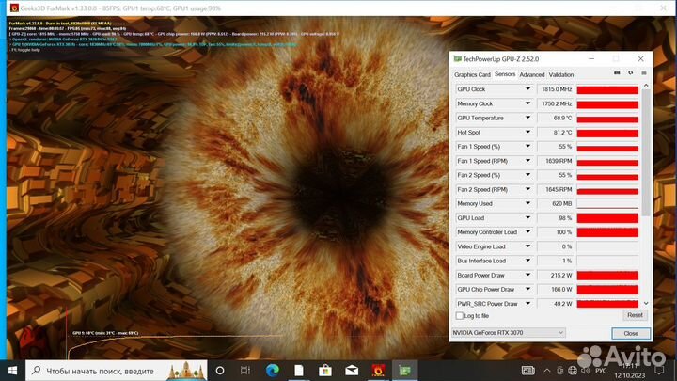Click FurMark title bar icon
Viewport: 677px width, 381px height.
(x=14, y=8)
